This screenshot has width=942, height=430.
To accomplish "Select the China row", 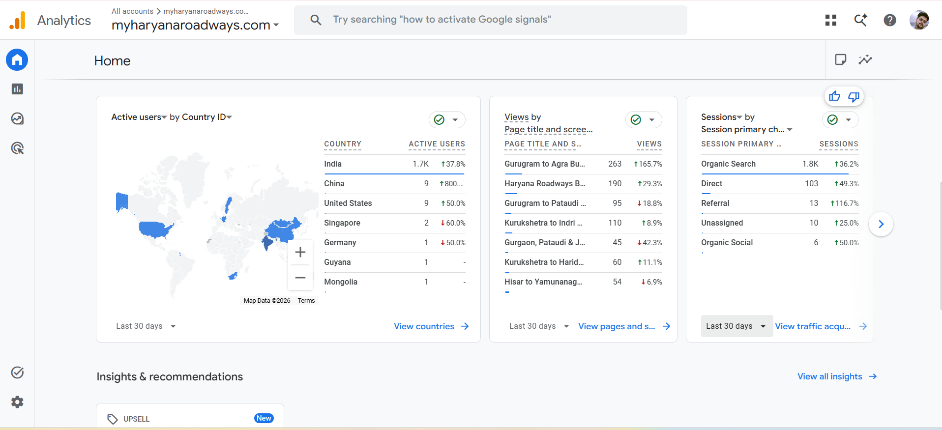I will click(x=394, y=184).
